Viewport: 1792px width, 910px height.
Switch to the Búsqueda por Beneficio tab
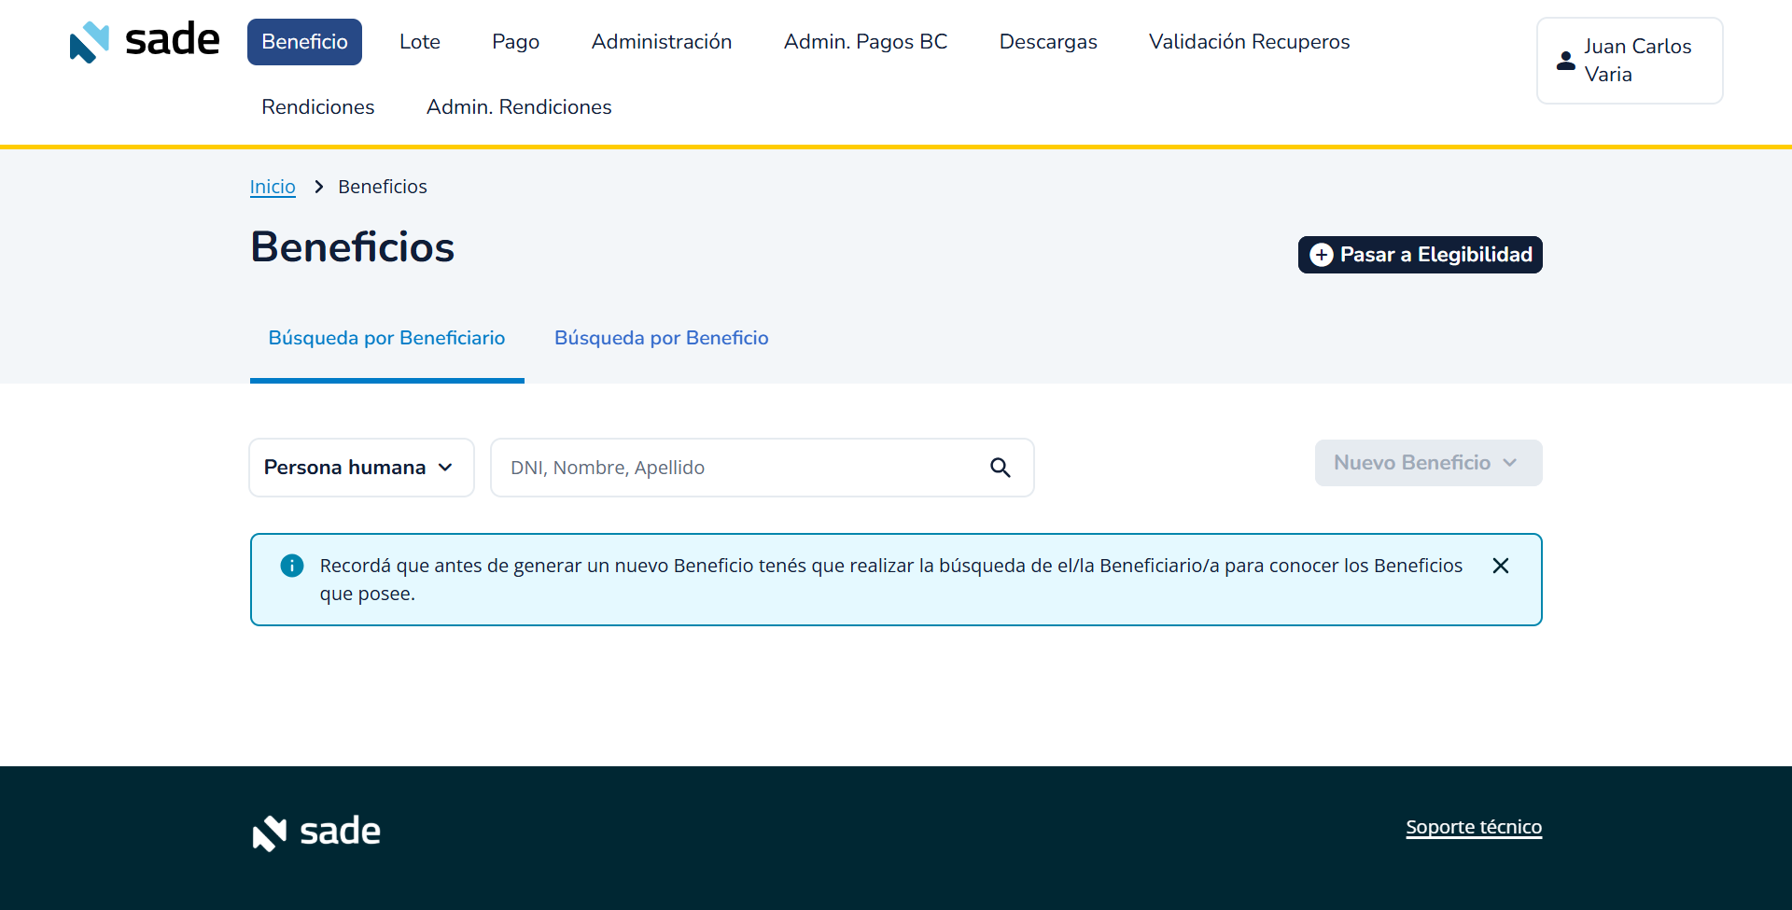click(661, 338)
